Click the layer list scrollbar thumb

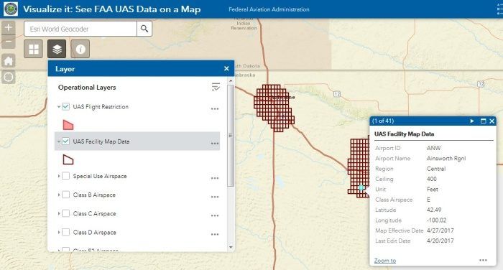[231, 136]
